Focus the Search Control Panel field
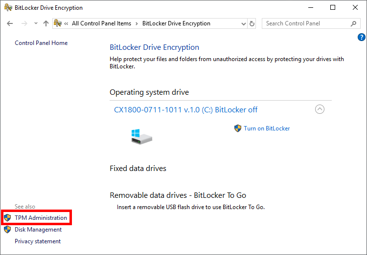 tap(311, 23)
